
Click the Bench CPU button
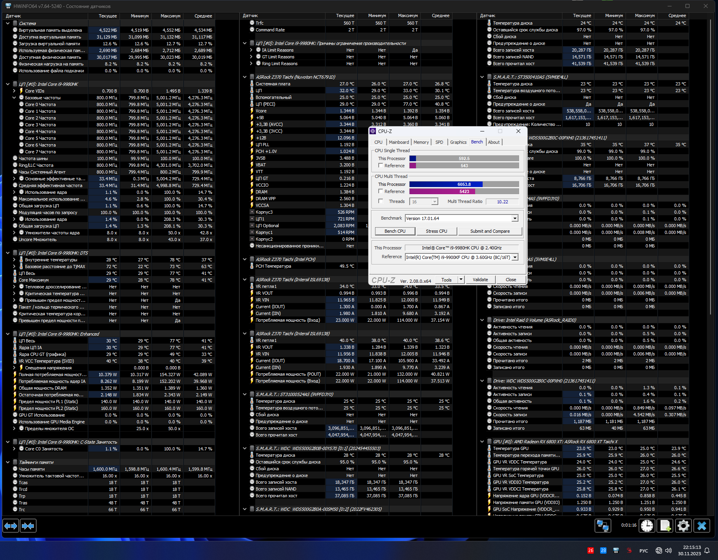tap(395, 231)
